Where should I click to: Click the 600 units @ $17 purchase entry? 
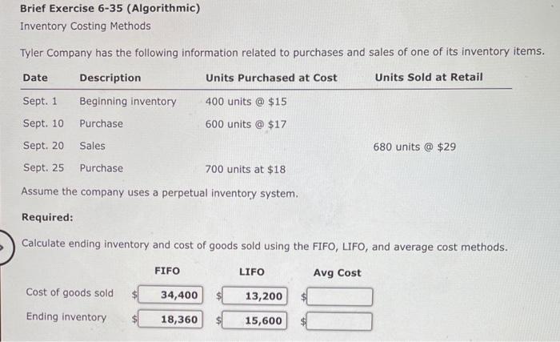click(x=246, y=124)
